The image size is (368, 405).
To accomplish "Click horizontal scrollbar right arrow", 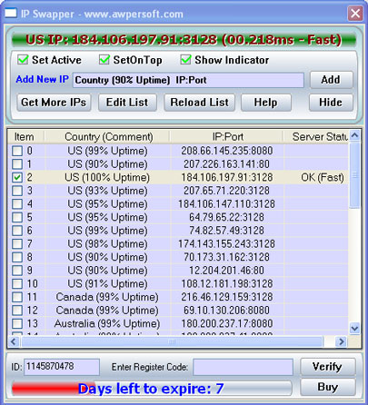I will pyautogui.click(x=342, y=341).
